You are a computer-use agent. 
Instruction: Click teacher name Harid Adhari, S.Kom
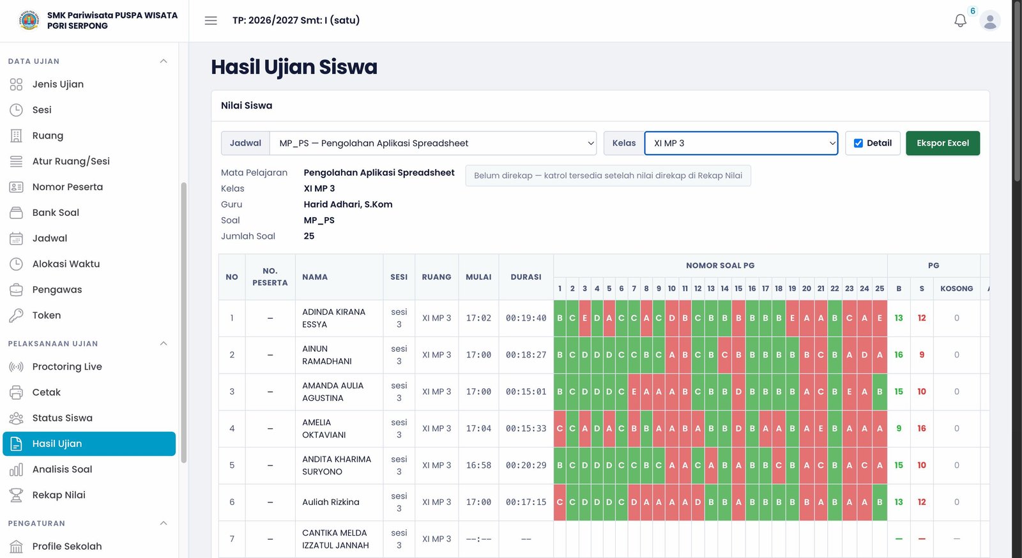point(348,204)
